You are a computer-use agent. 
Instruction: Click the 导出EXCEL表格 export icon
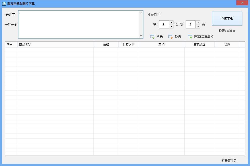[x=190, y=37]
